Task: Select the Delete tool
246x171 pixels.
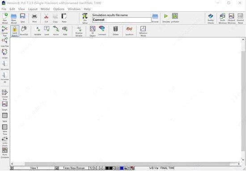Action: (116, 31)
